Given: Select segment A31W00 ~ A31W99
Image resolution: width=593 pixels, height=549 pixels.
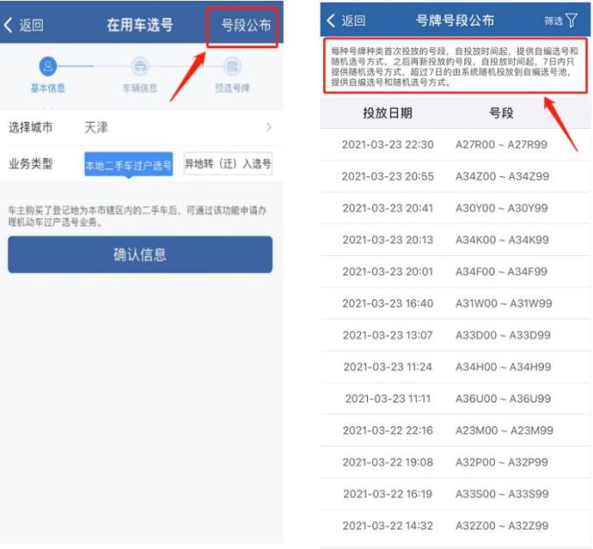Looking at the screenshot, I should tap(504, 303).
